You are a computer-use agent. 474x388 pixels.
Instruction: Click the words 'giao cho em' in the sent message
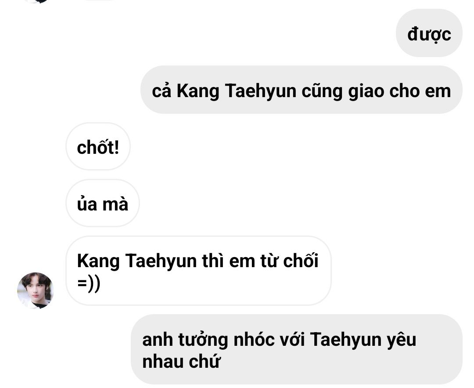399,91
